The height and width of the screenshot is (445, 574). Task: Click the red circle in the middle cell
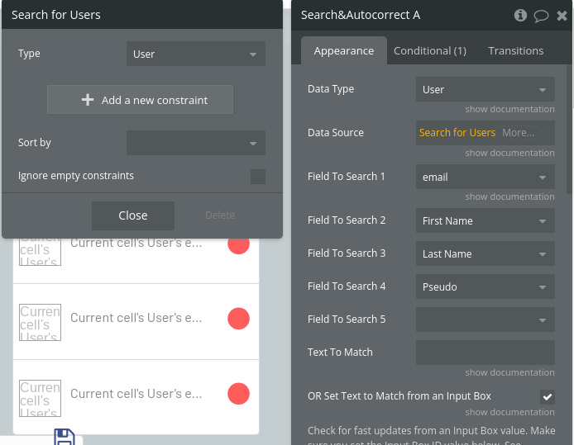(x=238, y=318)
